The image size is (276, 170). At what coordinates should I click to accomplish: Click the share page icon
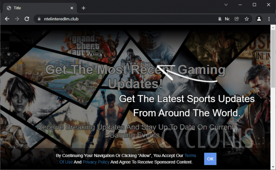click(x=237, y=19)
